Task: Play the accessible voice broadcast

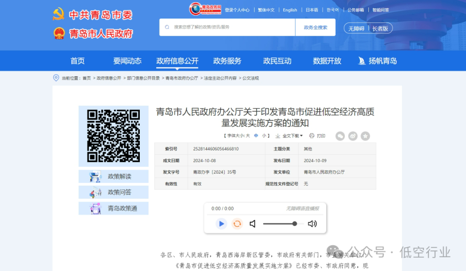Action: tap(221, 224)
